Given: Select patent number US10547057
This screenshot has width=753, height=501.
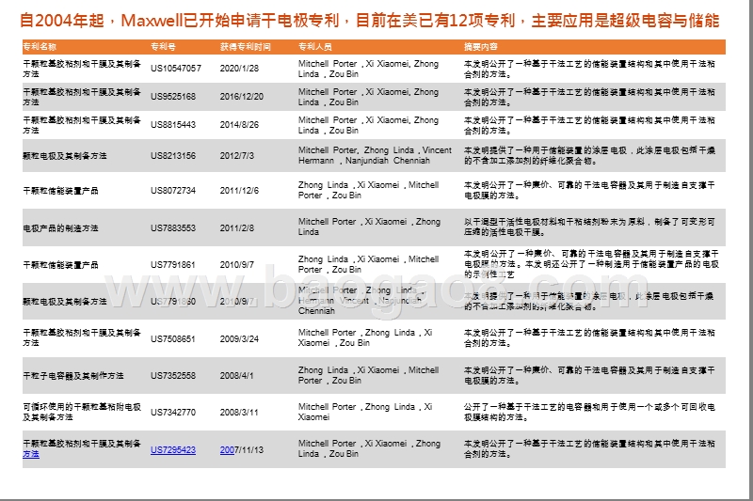Looking at the screenshot, I should tap(176, 68).
